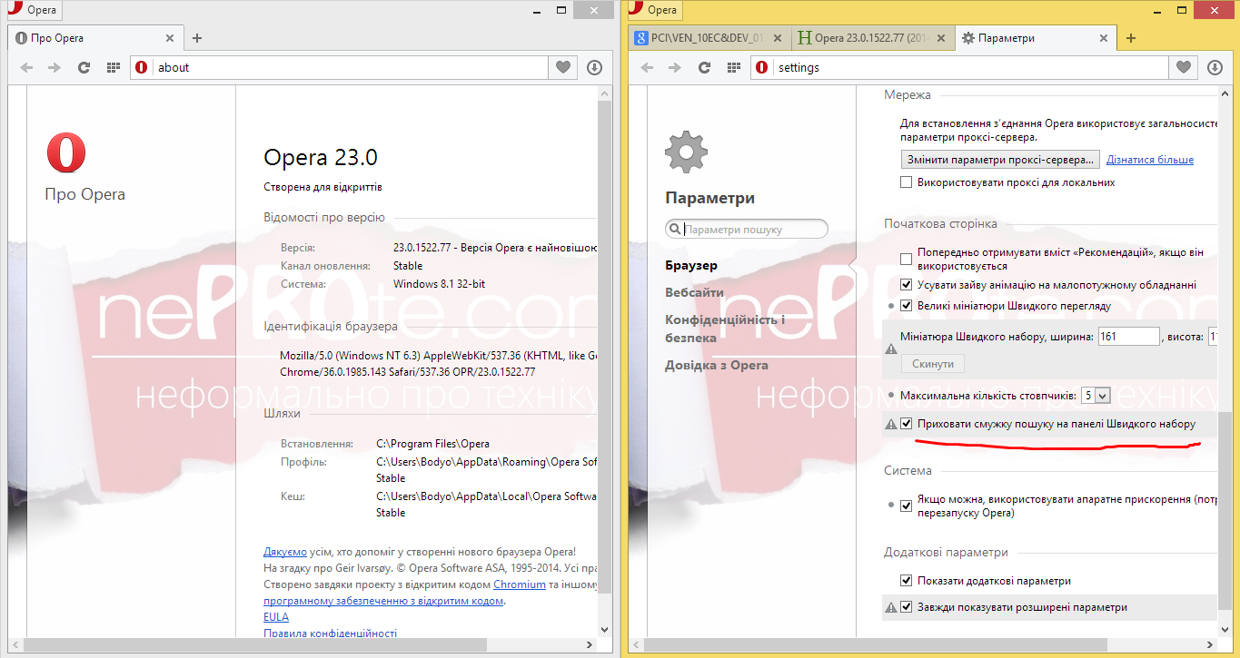Toggle Великі мініатюри Швидкого перегляду checkbox

[906, 306]
